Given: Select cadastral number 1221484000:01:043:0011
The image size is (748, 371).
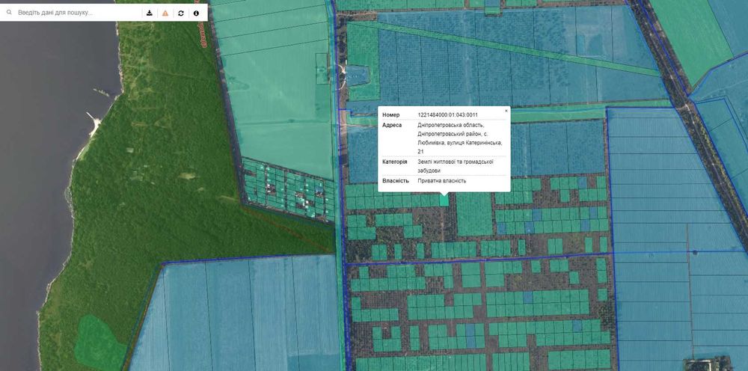Looking at the screenshot, I should [447, 115].
